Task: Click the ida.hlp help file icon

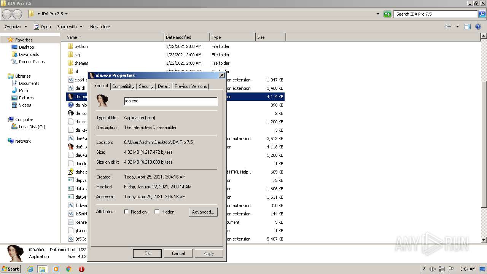Action: pos(70,105)
